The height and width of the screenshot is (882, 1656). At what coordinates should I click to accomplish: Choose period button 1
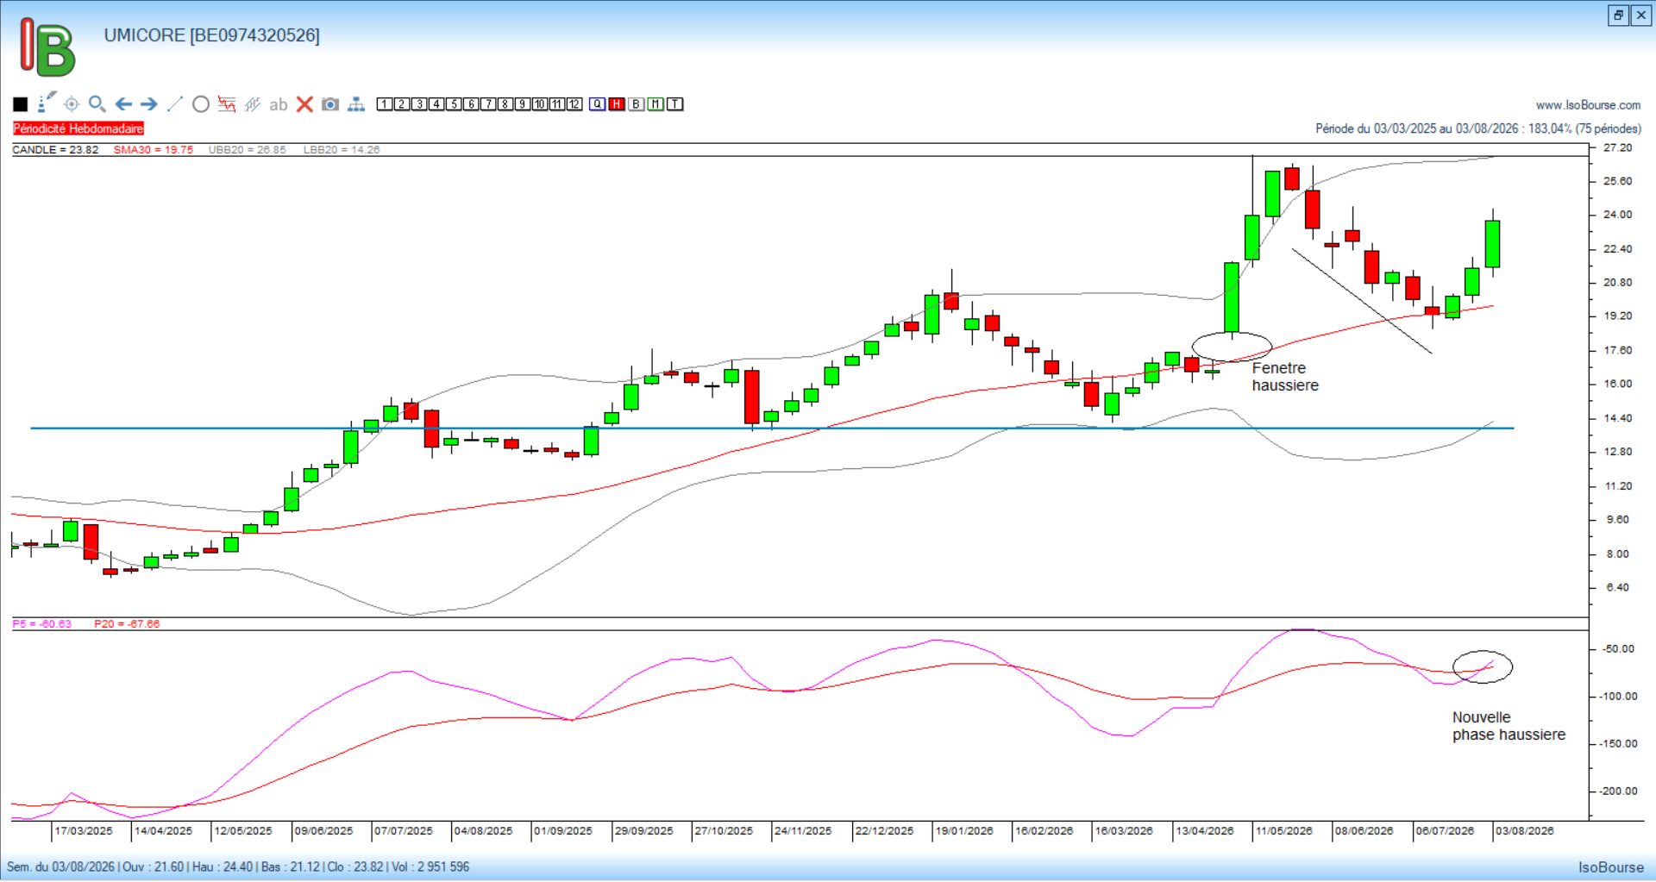click(385, 104)
